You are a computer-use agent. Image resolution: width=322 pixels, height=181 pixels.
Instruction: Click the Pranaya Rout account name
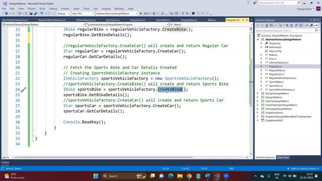point(304,9)
